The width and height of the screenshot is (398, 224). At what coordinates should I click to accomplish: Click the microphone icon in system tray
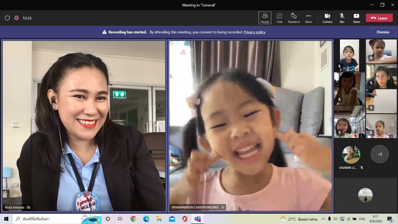coord(330,219)
